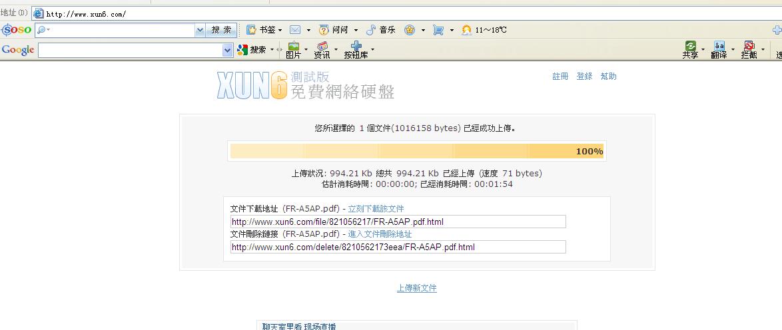Open the mail envelope icon in SOSO toolbar
Image resolution: width=782 pixels, height=330 pixels.
click(295, 30)
